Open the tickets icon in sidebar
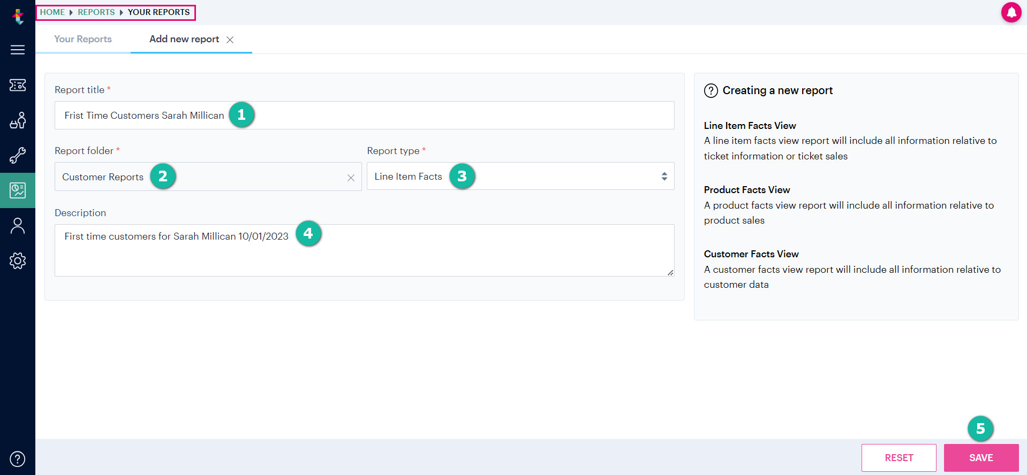 (x=18, y=85)
